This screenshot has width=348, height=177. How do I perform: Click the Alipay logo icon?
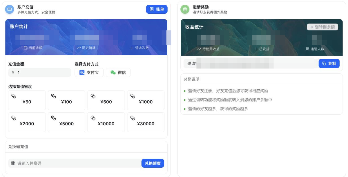82,73
